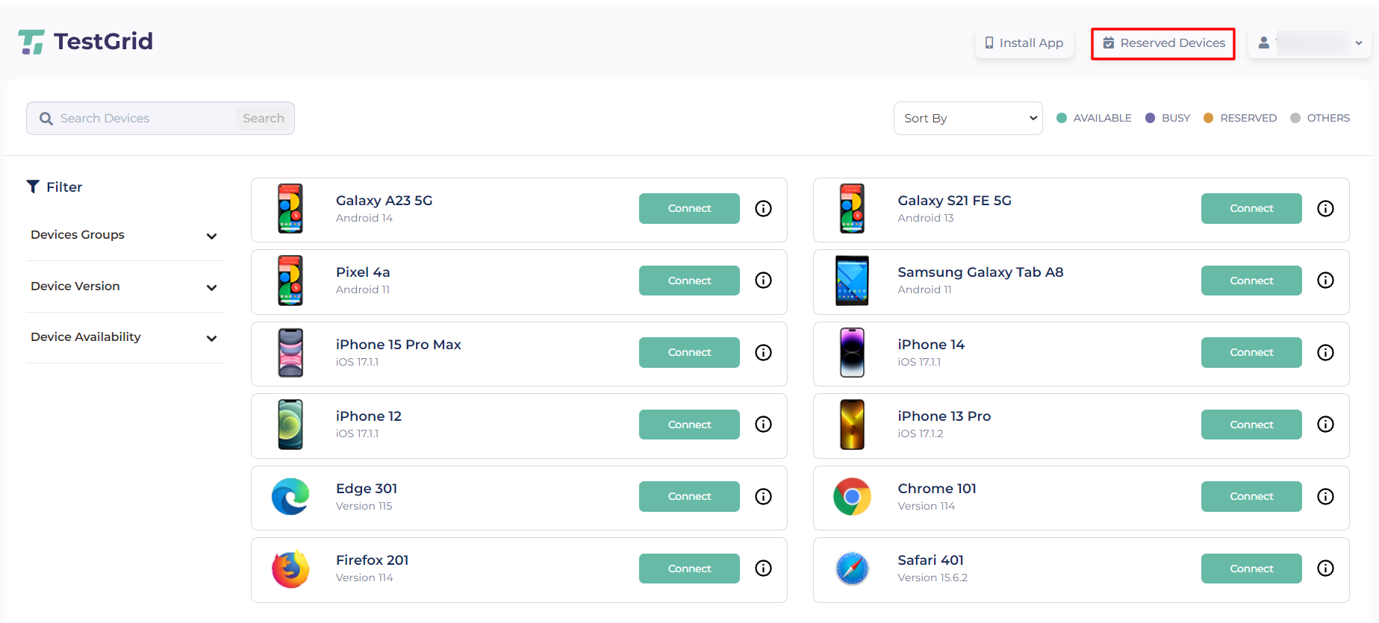Click the user profile icon
Viewport: 1379px width, 623px height.
(x=1264, y=43)
